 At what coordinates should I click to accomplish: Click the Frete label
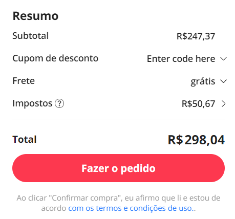24,81
